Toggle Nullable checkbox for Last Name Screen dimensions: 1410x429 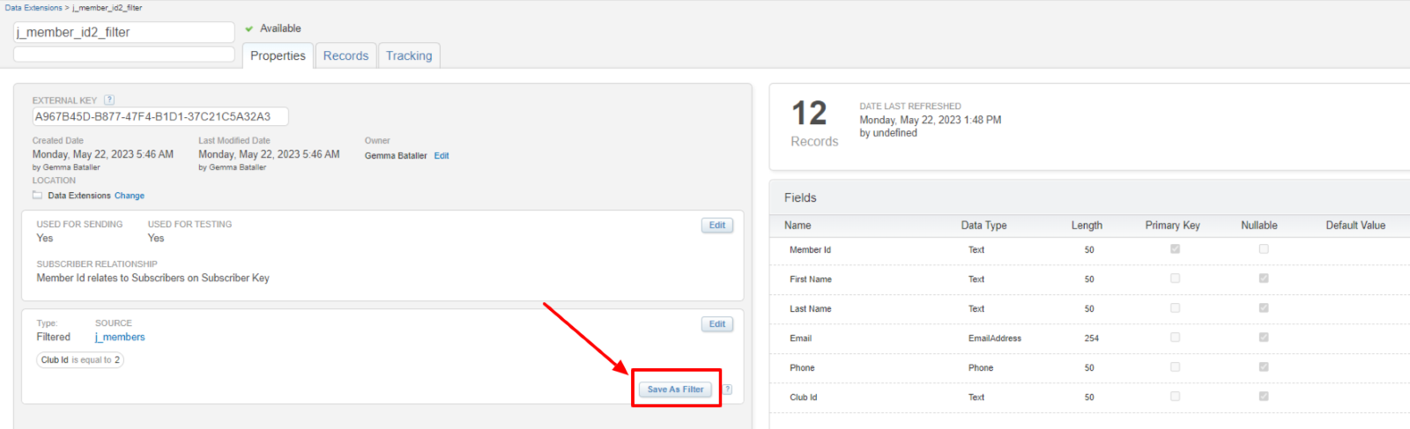click(1264, 308)
